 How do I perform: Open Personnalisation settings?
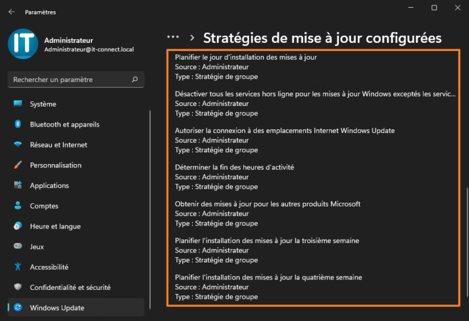tap(76, 165)
